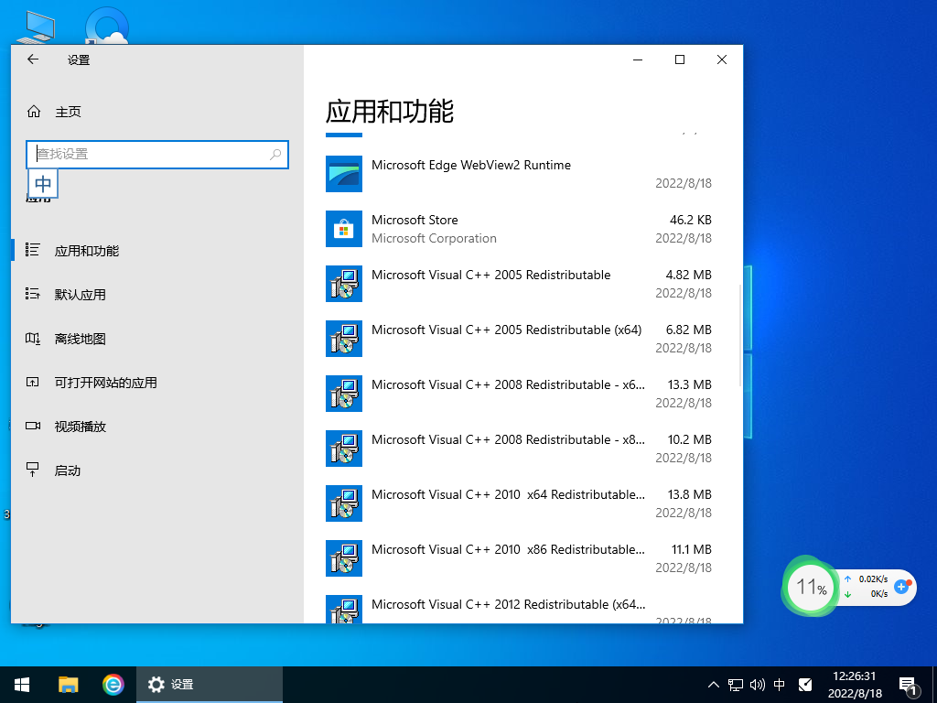Viewport: 937px width, 703px height.
Task: Toggle the 中 input method indicator
Action: (x=779, y=684)
